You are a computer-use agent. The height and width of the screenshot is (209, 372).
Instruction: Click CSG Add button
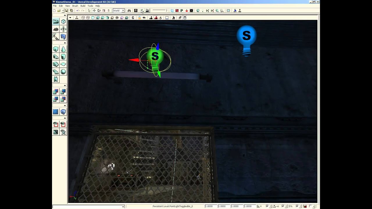[x=56, y=92]
